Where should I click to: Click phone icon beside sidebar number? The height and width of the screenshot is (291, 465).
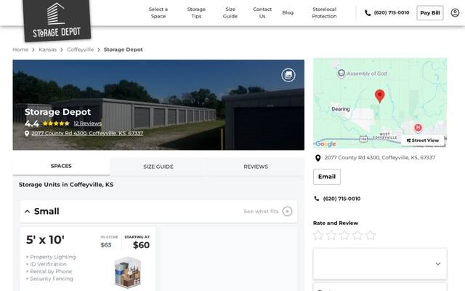[x=317, y=199]
